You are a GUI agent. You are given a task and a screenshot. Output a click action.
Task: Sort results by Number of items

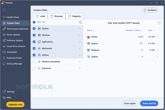[134, 30]
